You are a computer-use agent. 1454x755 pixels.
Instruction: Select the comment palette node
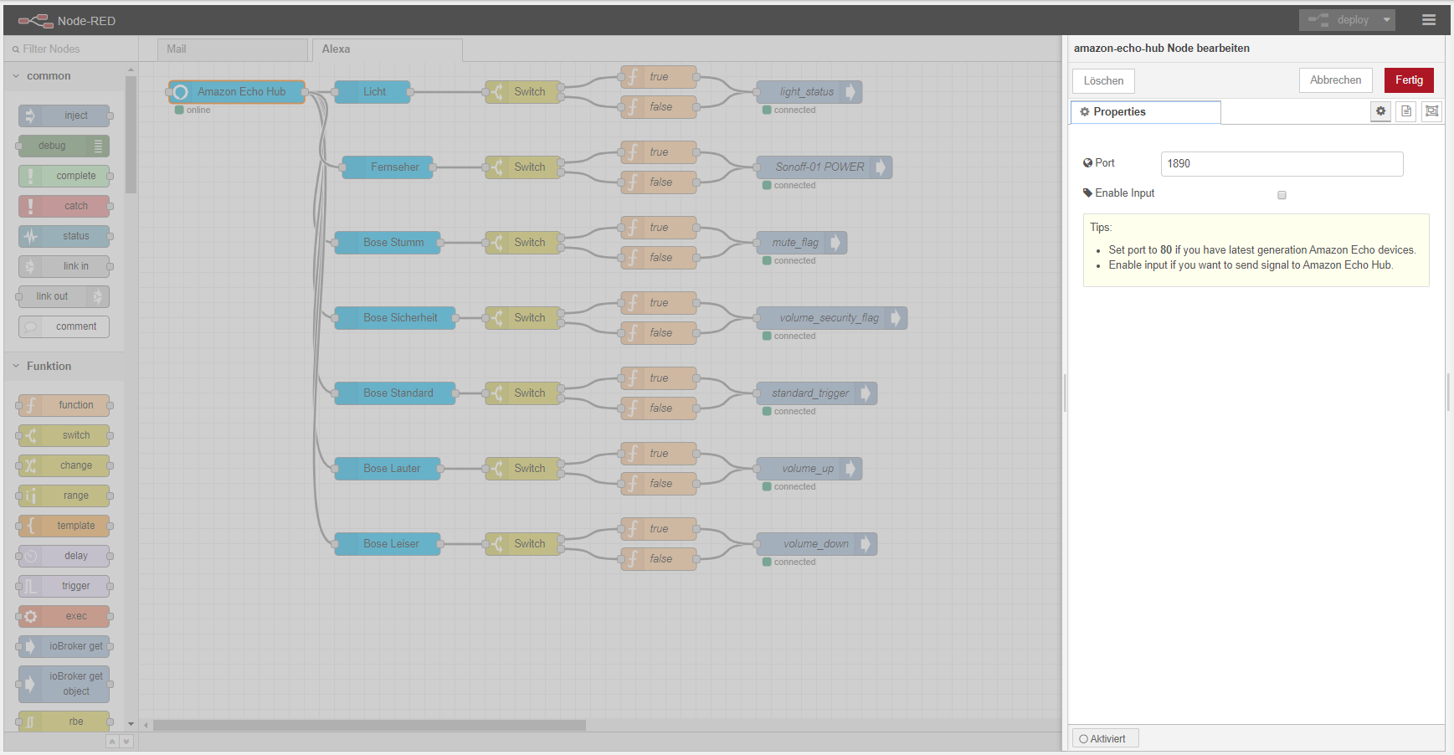tap(64, 326)
